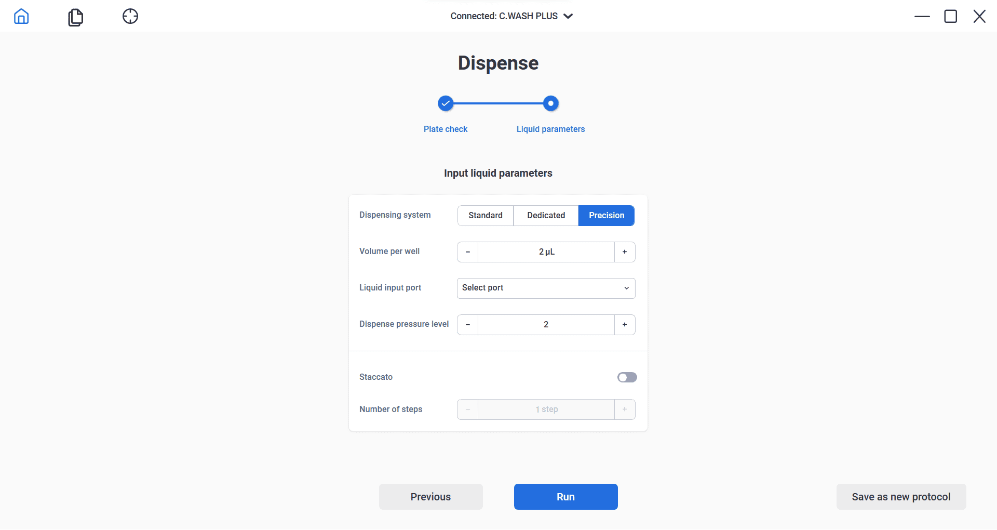The width and height of the screenshot is (997, 530).
Task: Click the Run button
Action: 565,497
